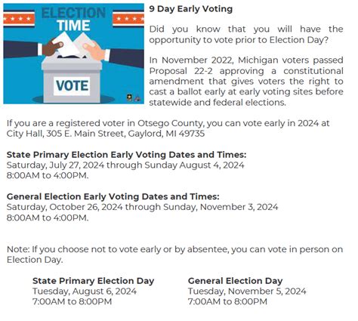The height and width of the screenshot is (321, 358).
Task: Click State Primary Election Day heading
Action: pos(94,281)
